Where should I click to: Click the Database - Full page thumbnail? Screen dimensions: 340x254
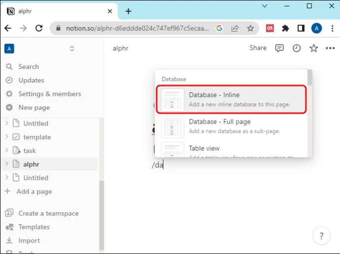172,127
